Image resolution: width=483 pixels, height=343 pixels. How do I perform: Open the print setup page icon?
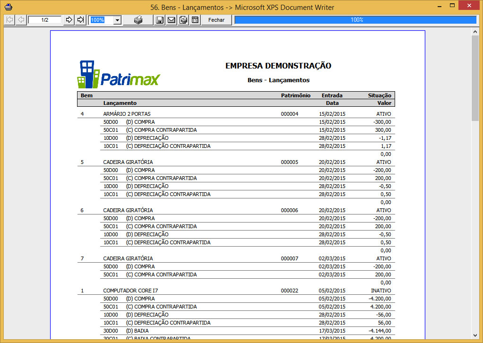click(183, 20)
